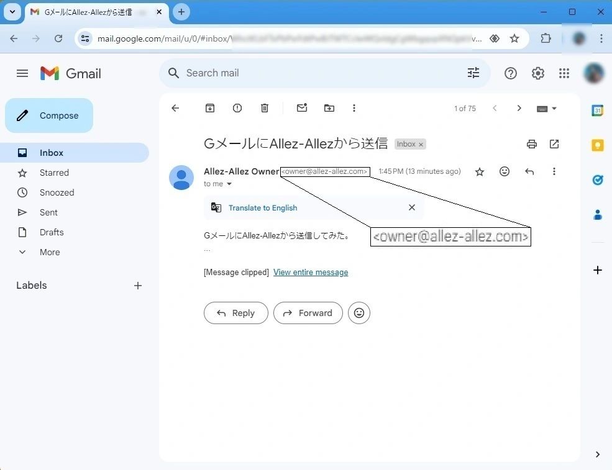Show search options filter sliders
This screenshot has width=612, height=470.
473,73
